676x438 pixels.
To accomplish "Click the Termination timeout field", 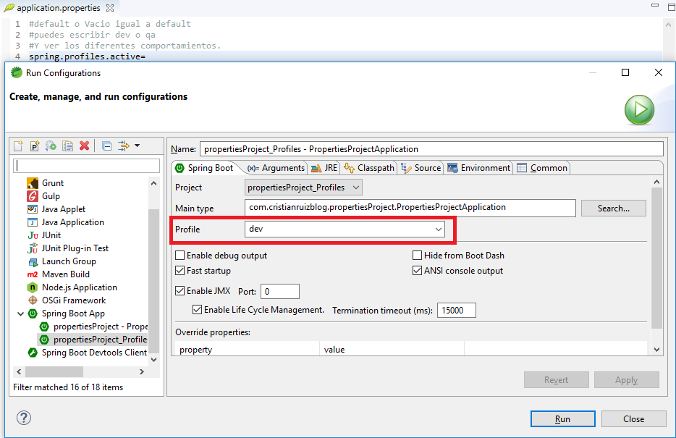I will click(x=457, y=311).
